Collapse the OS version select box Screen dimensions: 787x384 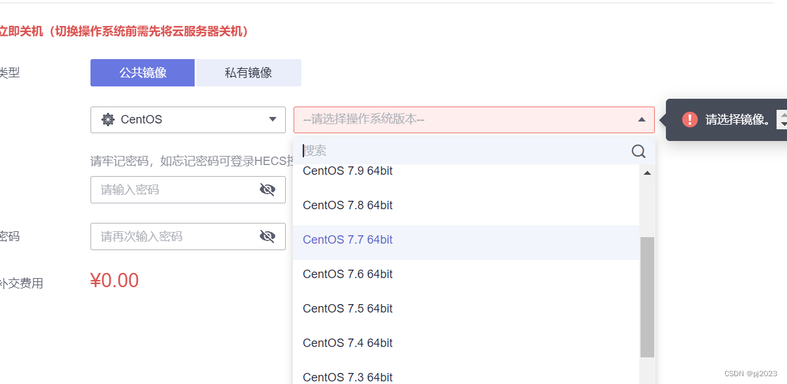click(x=474, y=120)
